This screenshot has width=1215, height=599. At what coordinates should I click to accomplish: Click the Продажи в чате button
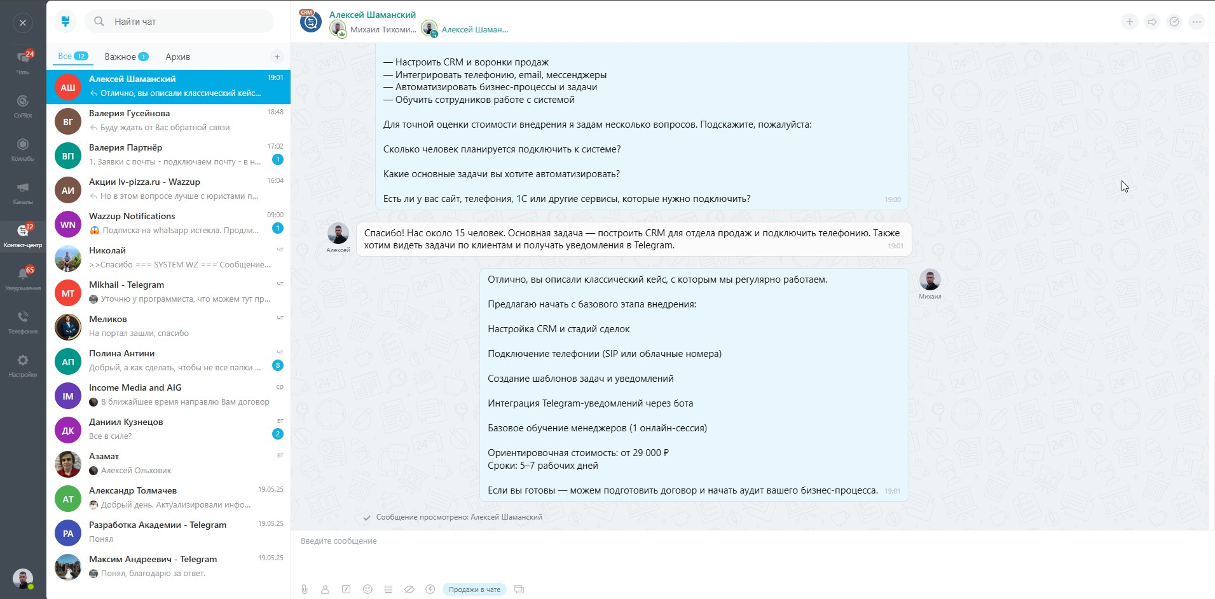(x=474, y=589)
